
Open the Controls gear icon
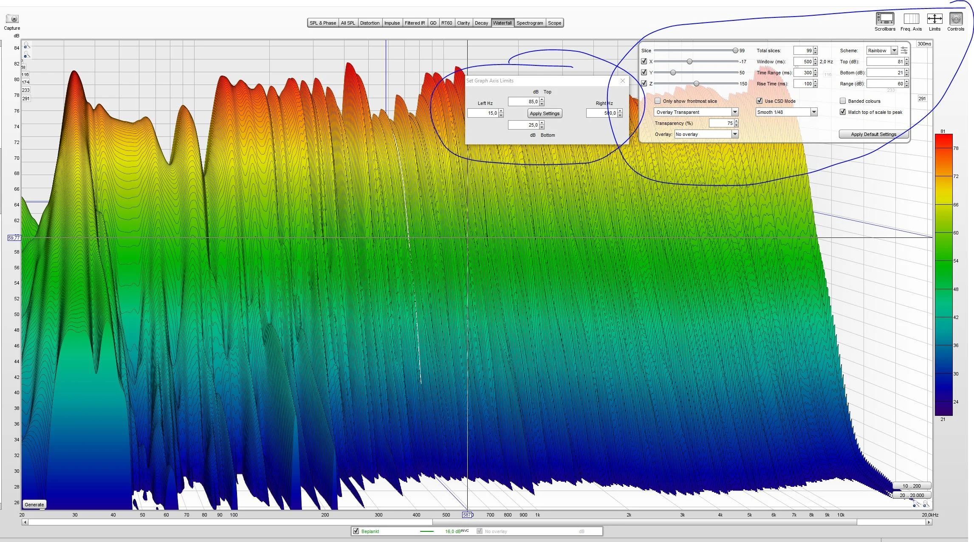[956, 19]
